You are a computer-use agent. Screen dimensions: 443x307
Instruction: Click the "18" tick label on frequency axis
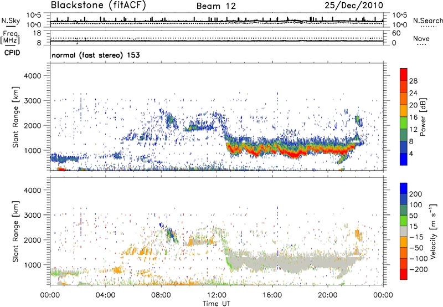(x=37, y=33)
